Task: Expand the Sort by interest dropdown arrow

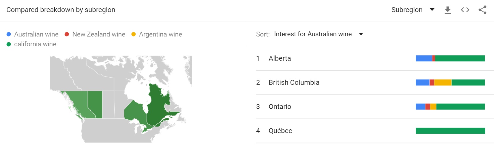Action: click(361, 34)
